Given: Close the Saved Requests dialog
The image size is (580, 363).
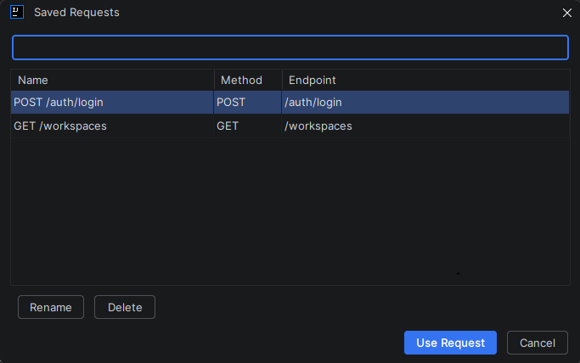Looking at the screenshot, I should click(x=566, y=13).
